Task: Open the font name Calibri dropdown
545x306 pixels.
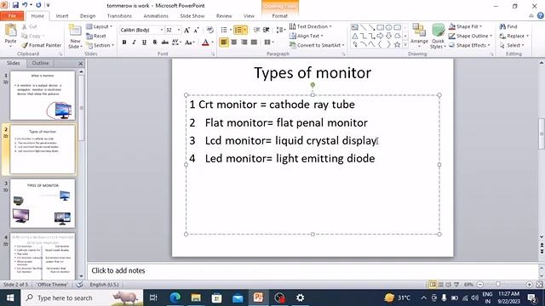Action: [x=162, y=31]
